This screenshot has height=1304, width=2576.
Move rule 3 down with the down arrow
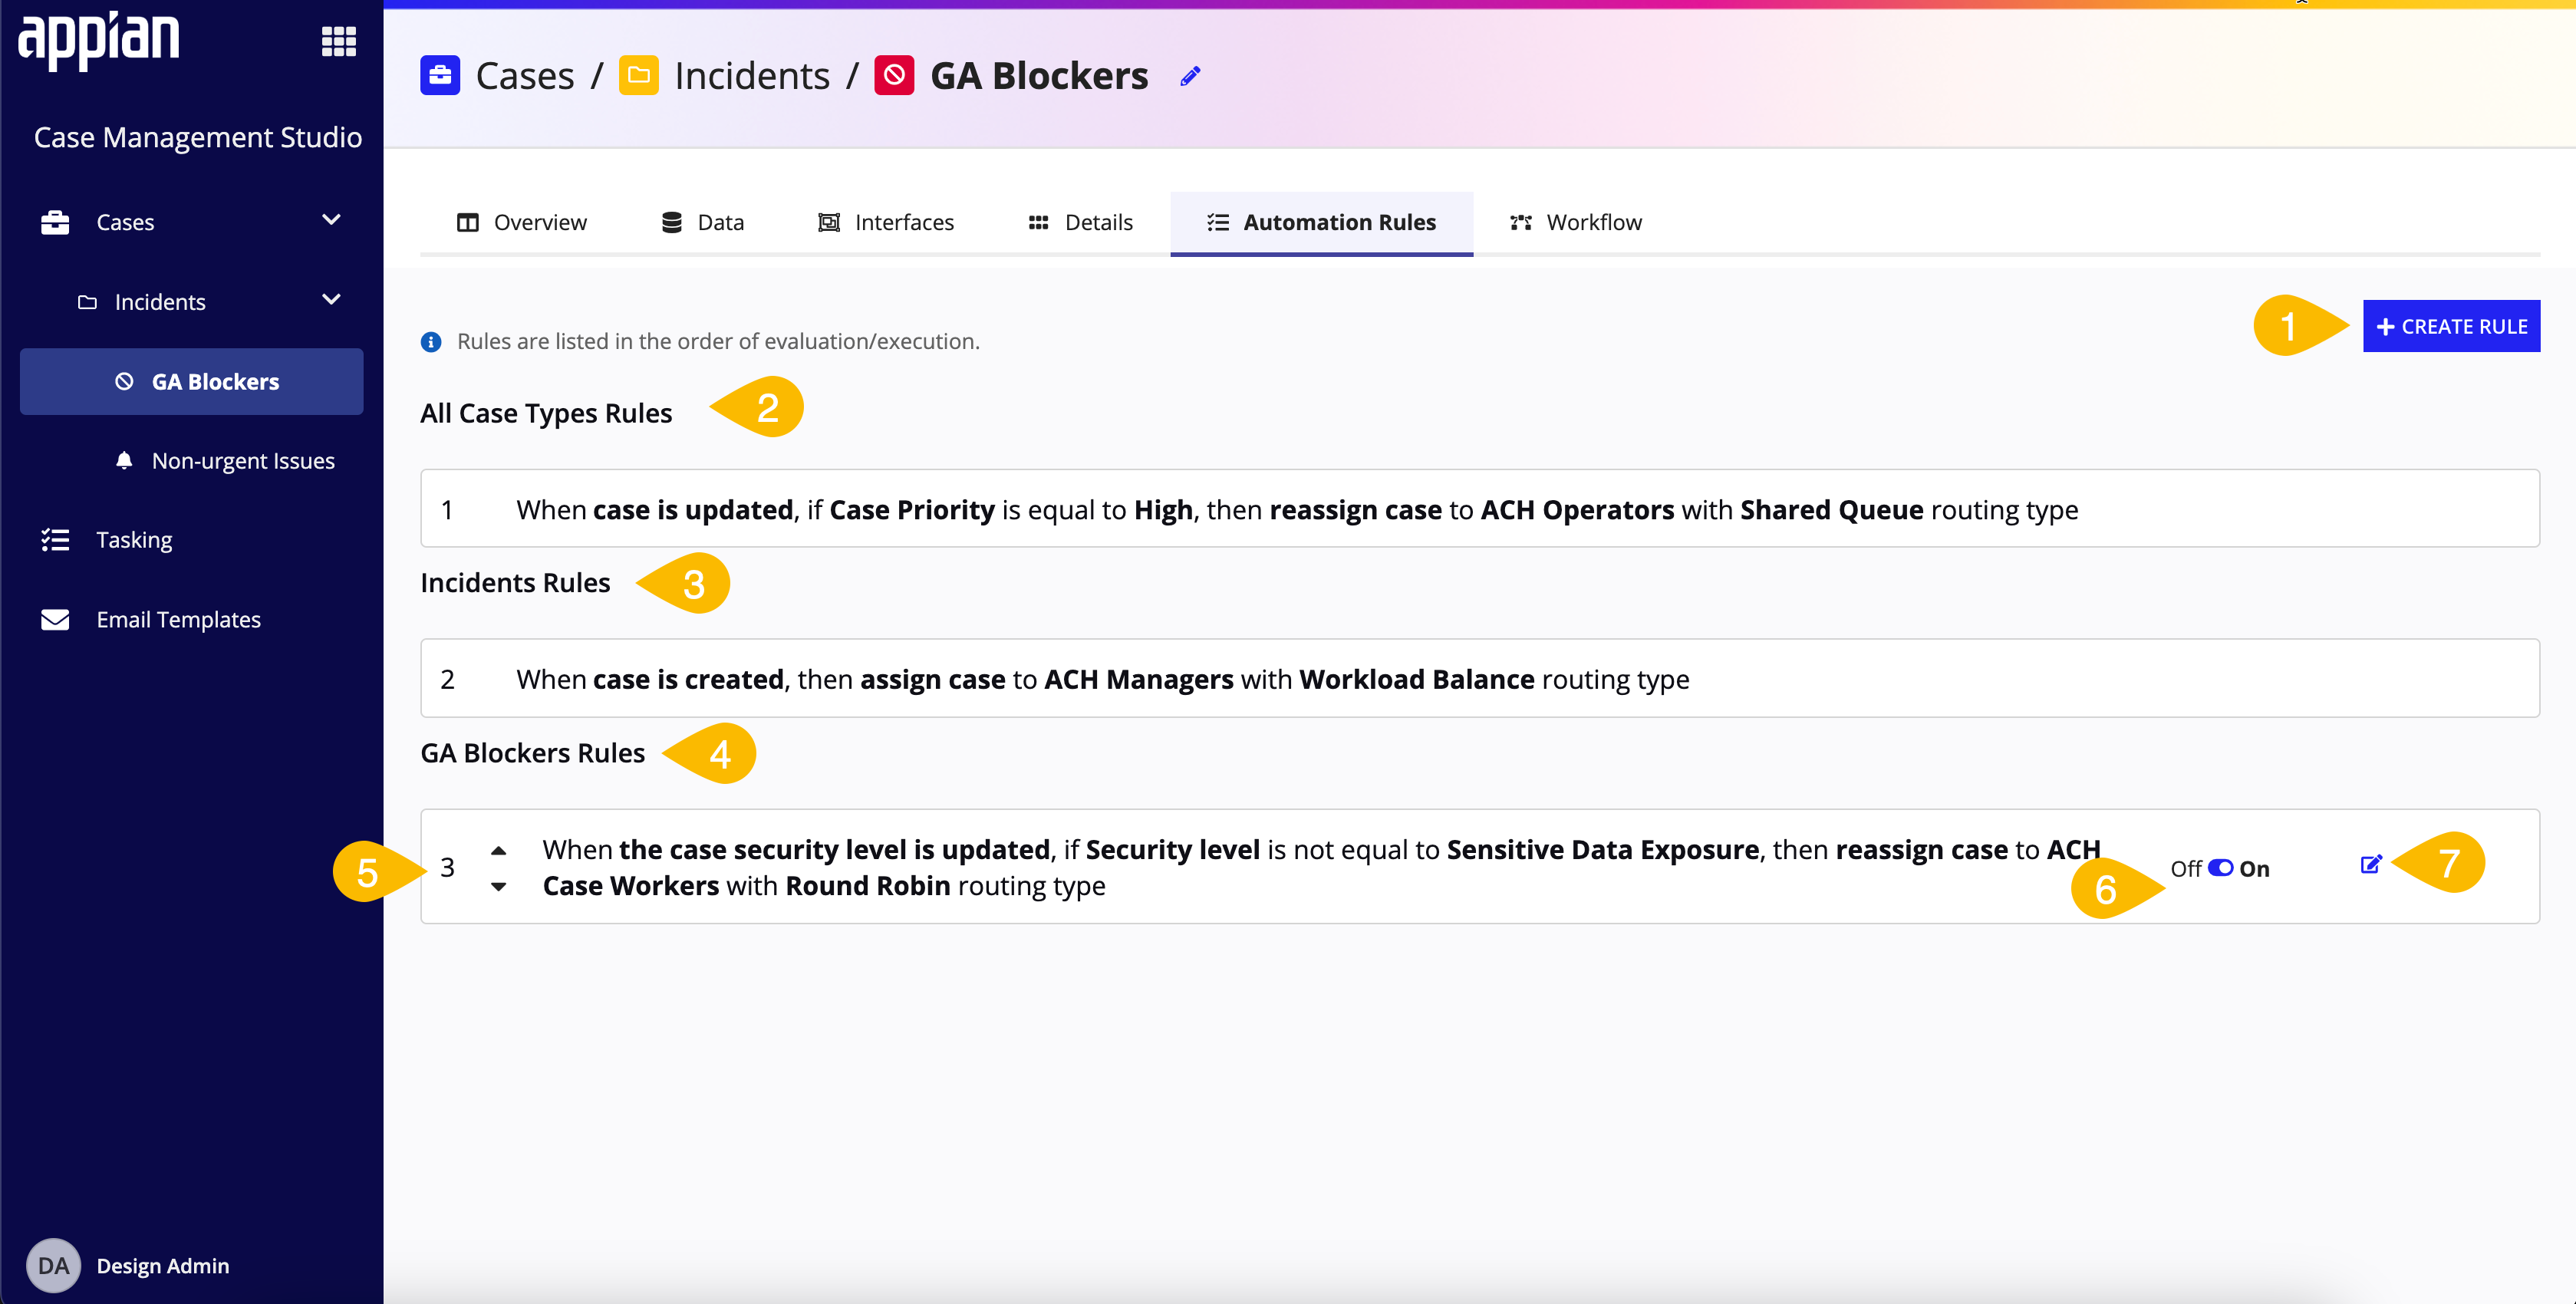click(x=498, y=887)
